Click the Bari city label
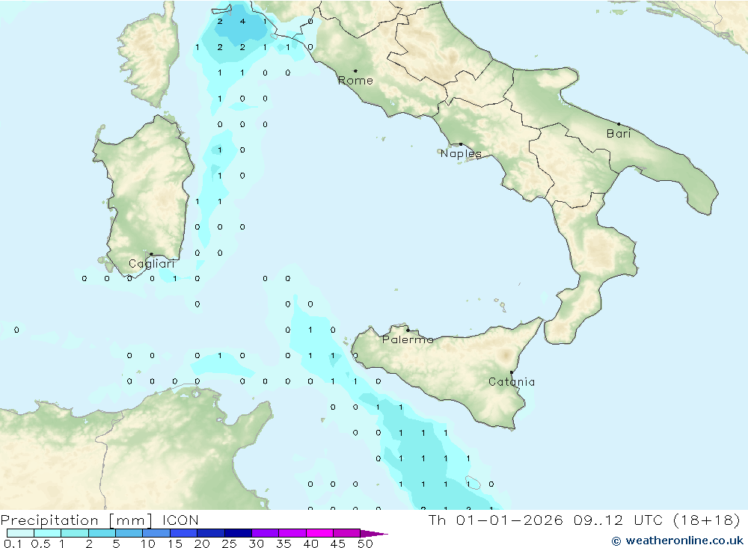748x548 pixels. [619, 134]
